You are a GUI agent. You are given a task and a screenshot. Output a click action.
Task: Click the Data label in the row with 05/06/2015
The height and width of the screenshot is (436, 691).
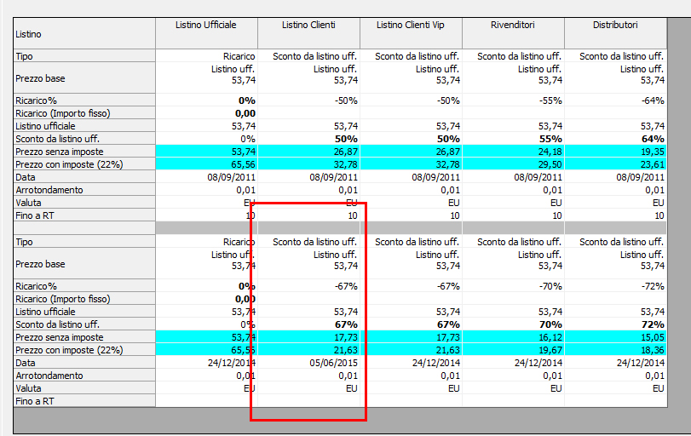pos(84,363)
